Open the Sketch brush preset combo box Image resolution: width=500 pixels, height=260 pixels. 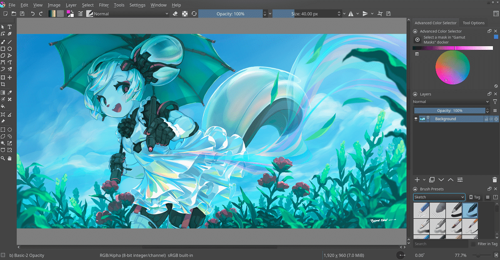click(x=439, y=197)
